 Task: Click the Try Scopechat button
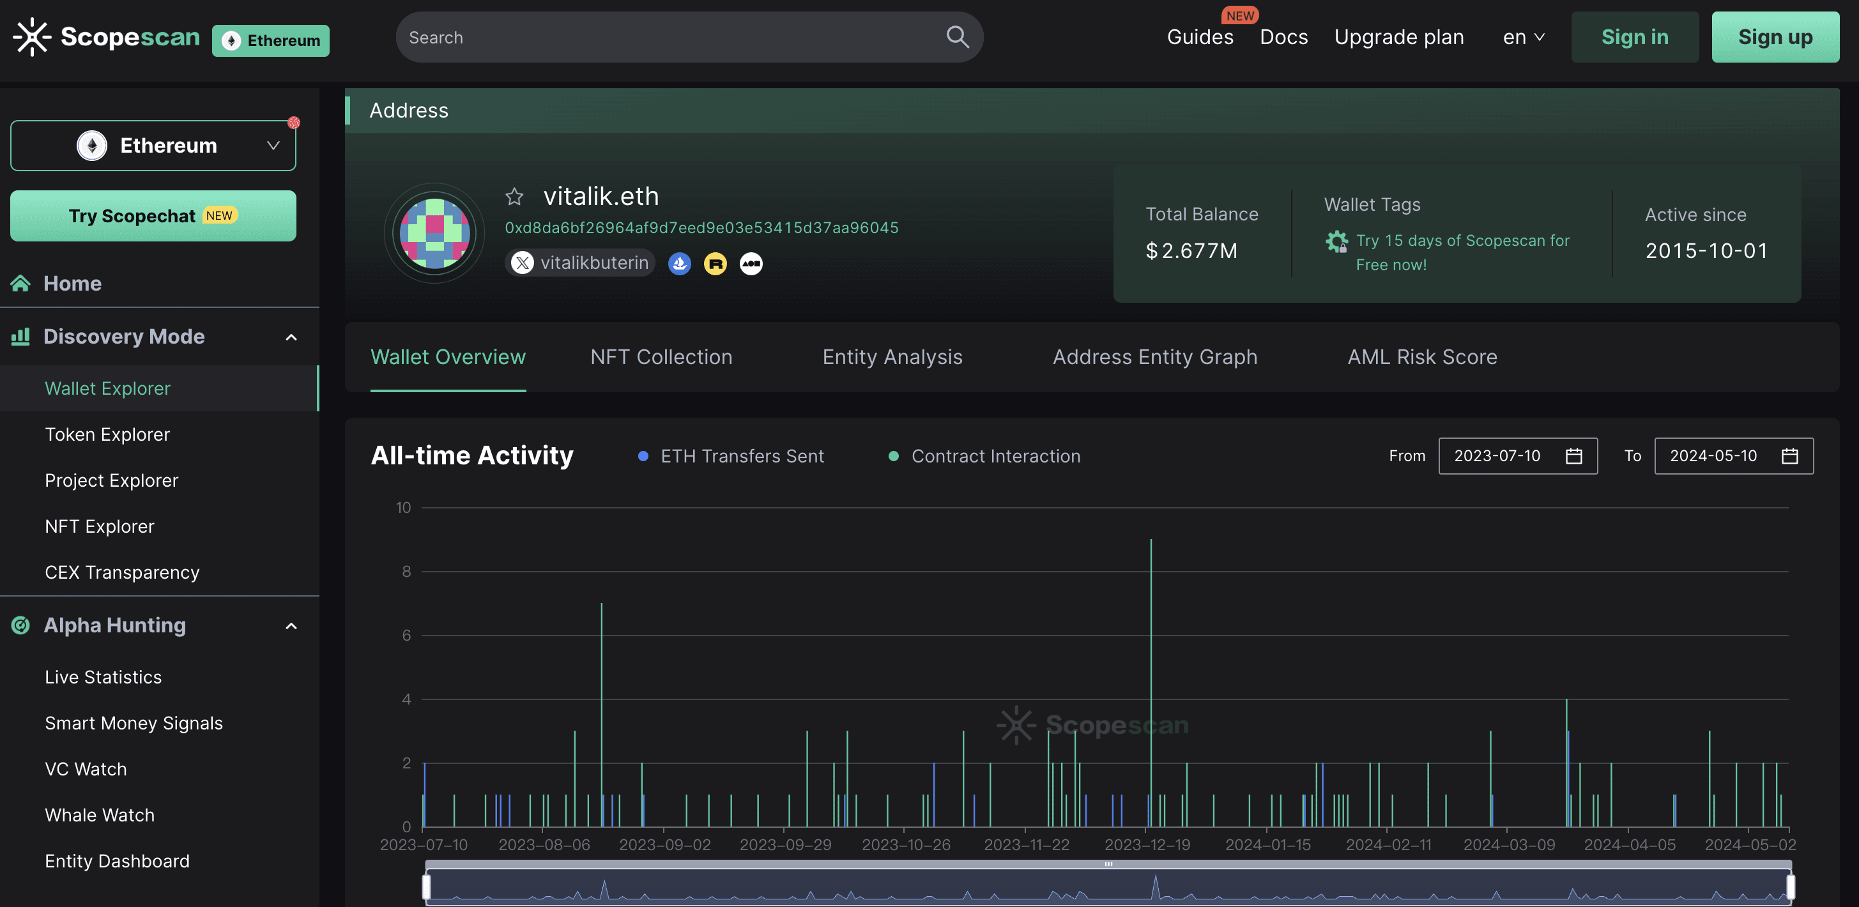point(153,216)
